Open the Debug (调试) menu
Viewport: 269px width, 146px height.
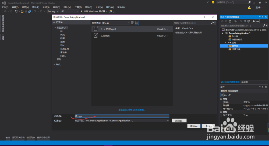pyautogui.click(x=56, y=7)
